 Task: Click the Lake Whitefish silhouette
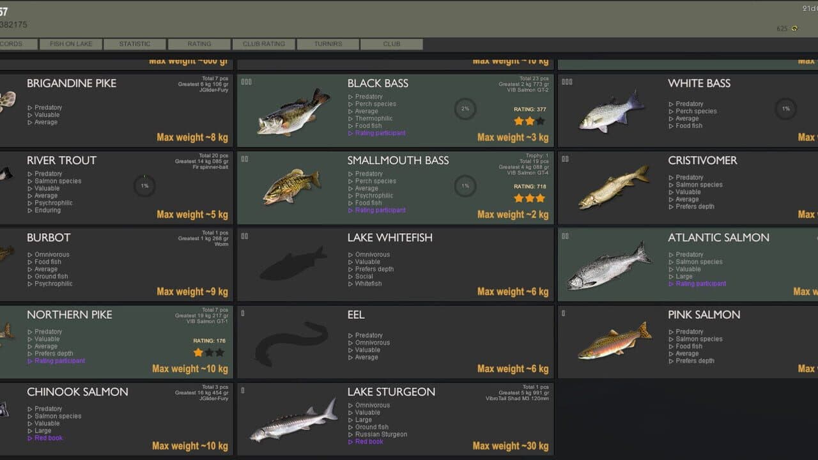293,263
